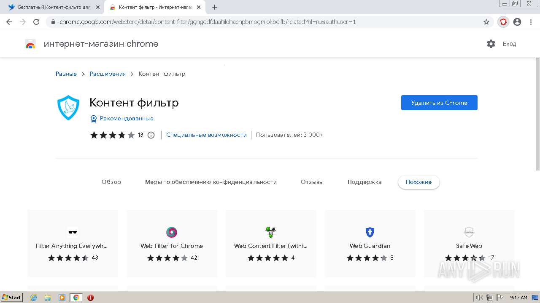Viewport: 540px width, 303px height.
Task: Select the 'Похожие' tab
Action: (x=418, y=182)
